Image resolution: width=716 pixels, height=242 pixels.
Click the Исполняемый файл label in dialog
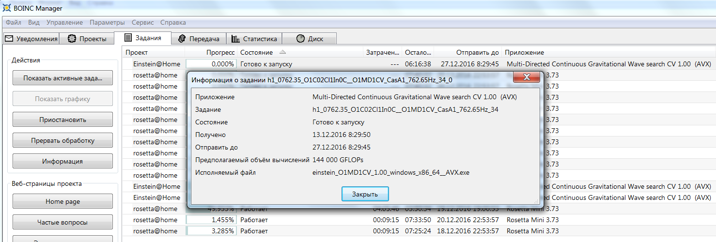[x=225, y=172]
